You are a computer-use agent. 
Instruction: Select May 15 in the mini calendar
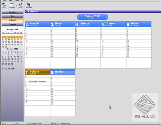coord(21,40)
